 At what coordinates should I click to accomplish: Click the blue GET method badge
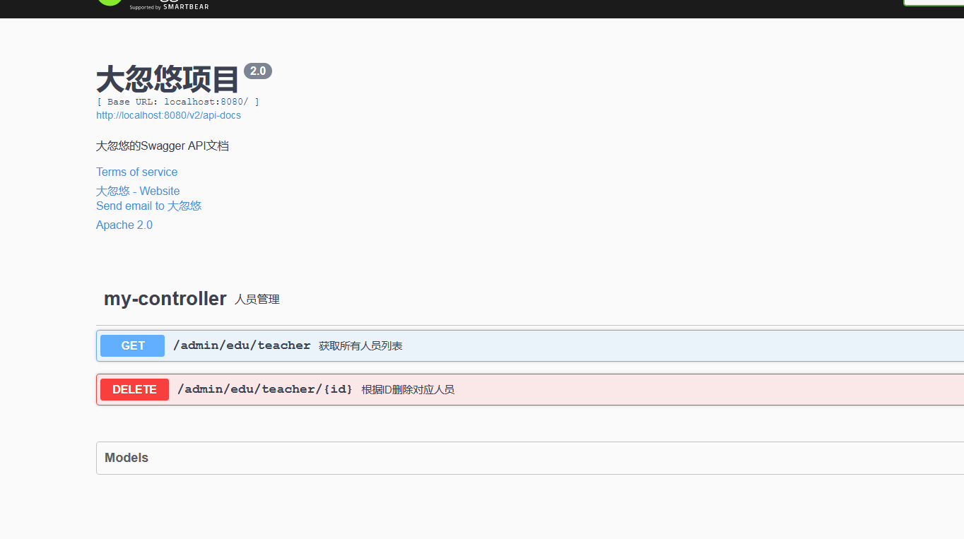(131, 345)
